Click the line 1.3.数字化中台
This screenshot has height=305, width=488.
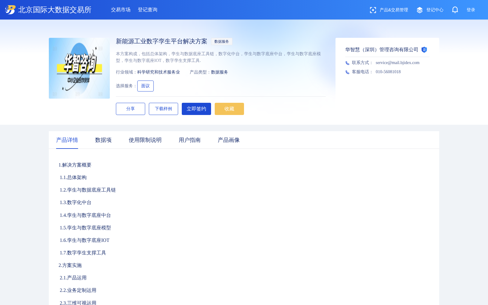point(76,203)
